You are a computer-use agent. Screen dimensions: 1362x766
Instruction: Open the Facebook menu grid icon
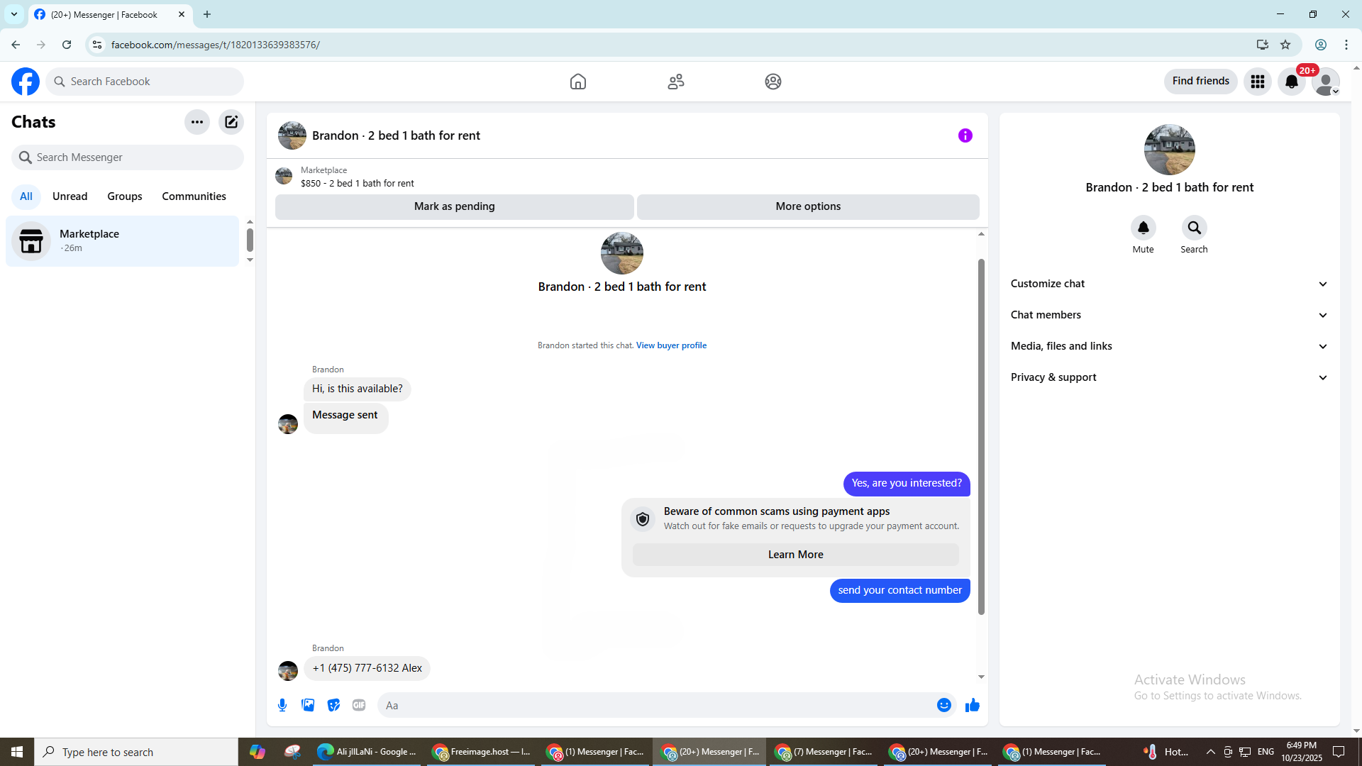[1257, 82]
